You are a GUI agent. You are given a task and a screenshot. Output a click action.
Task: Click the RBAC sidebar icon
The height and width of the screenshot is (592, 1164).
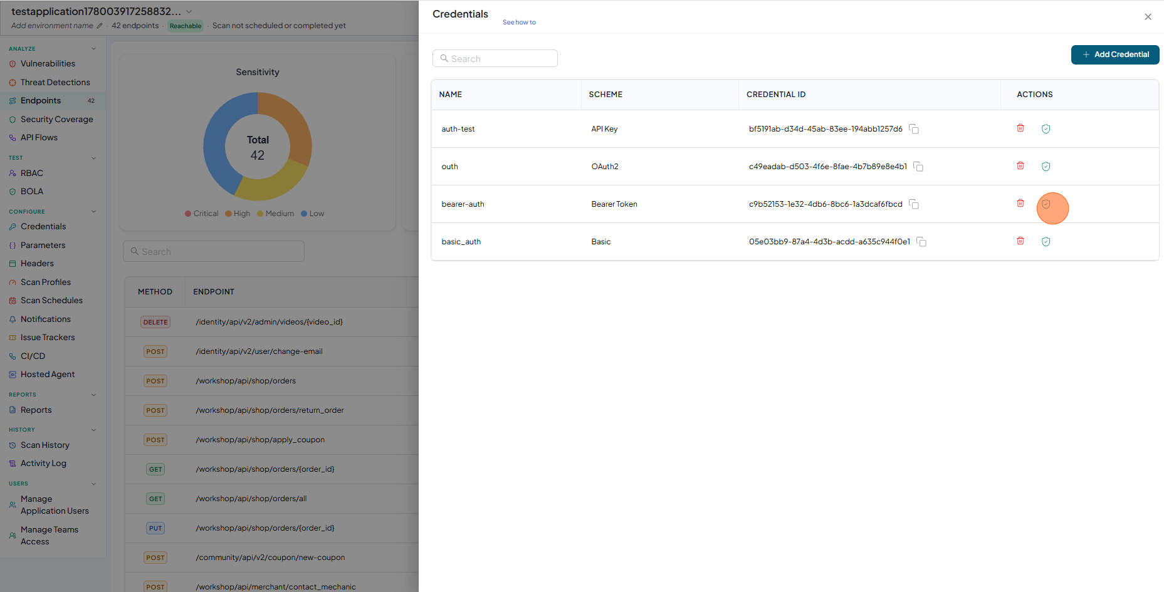pos(13,174)
